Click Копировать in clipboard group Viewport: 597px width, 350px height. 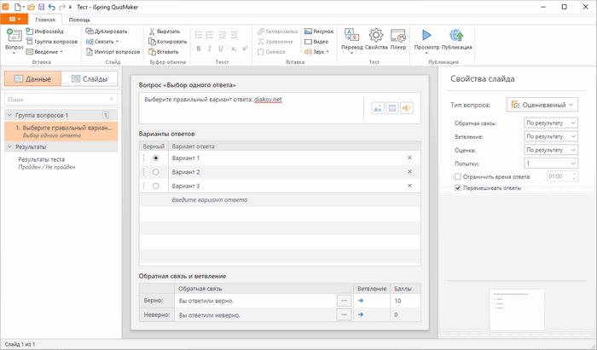pyautogui.click(x=167, y=42)
